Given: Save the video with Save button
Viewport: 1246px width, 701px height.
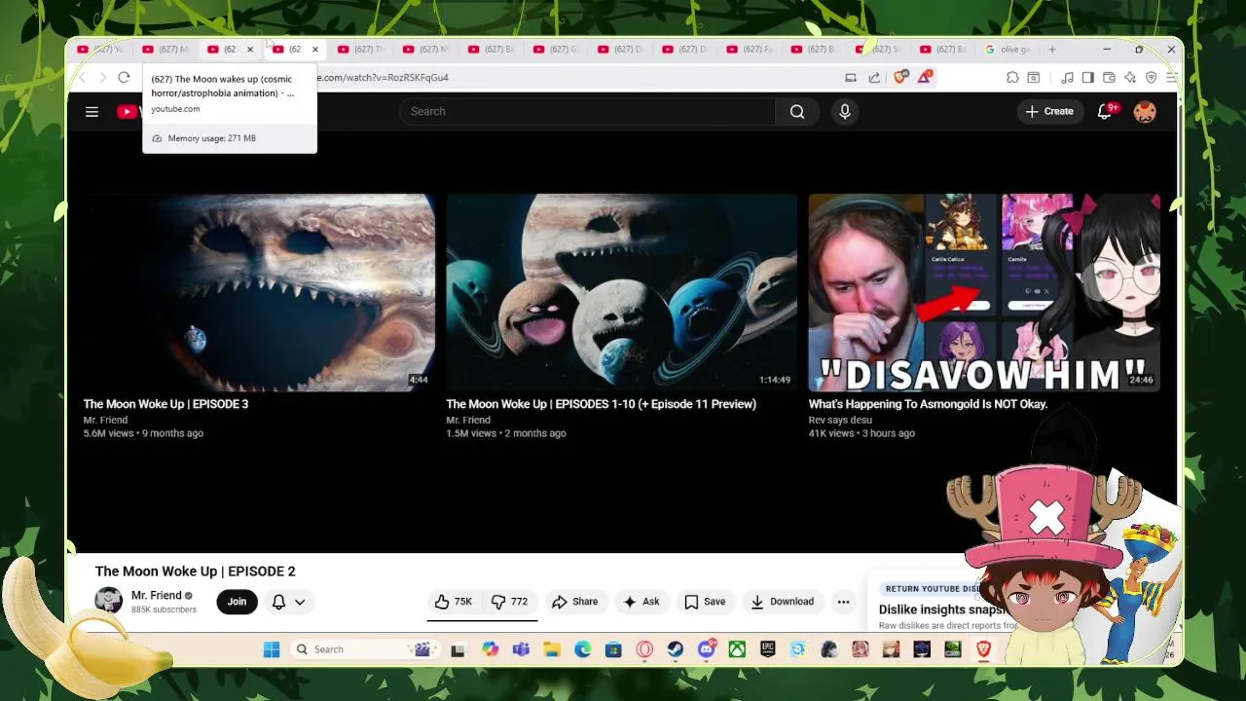Looking at the screenshot, I should [x=705, y=602].
